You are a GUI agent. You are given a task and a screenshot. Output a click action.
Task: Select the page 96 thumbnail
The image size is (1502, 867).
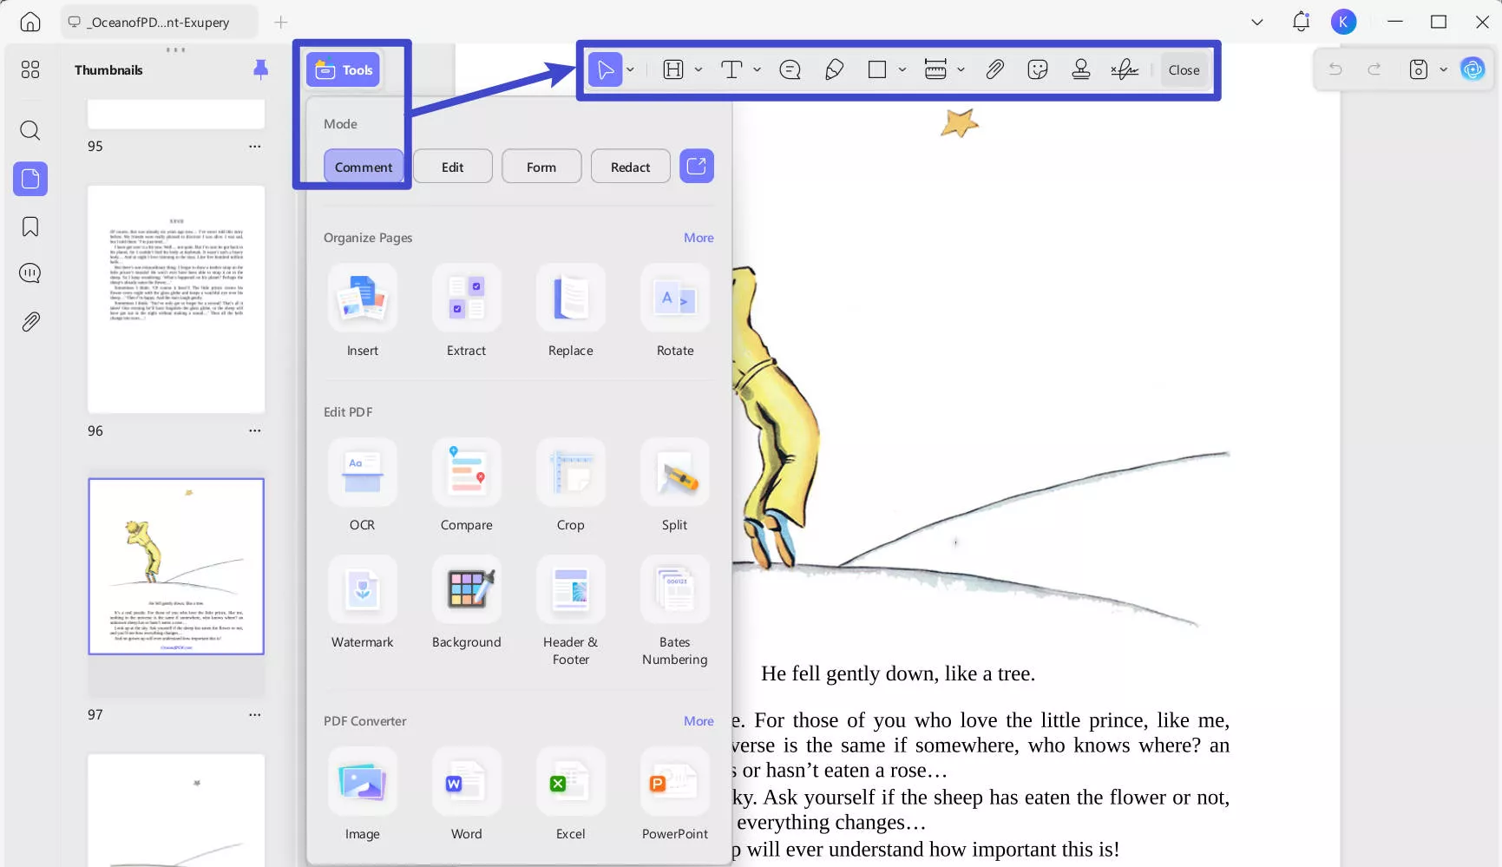pyautogui.click(x=175, y=299)
